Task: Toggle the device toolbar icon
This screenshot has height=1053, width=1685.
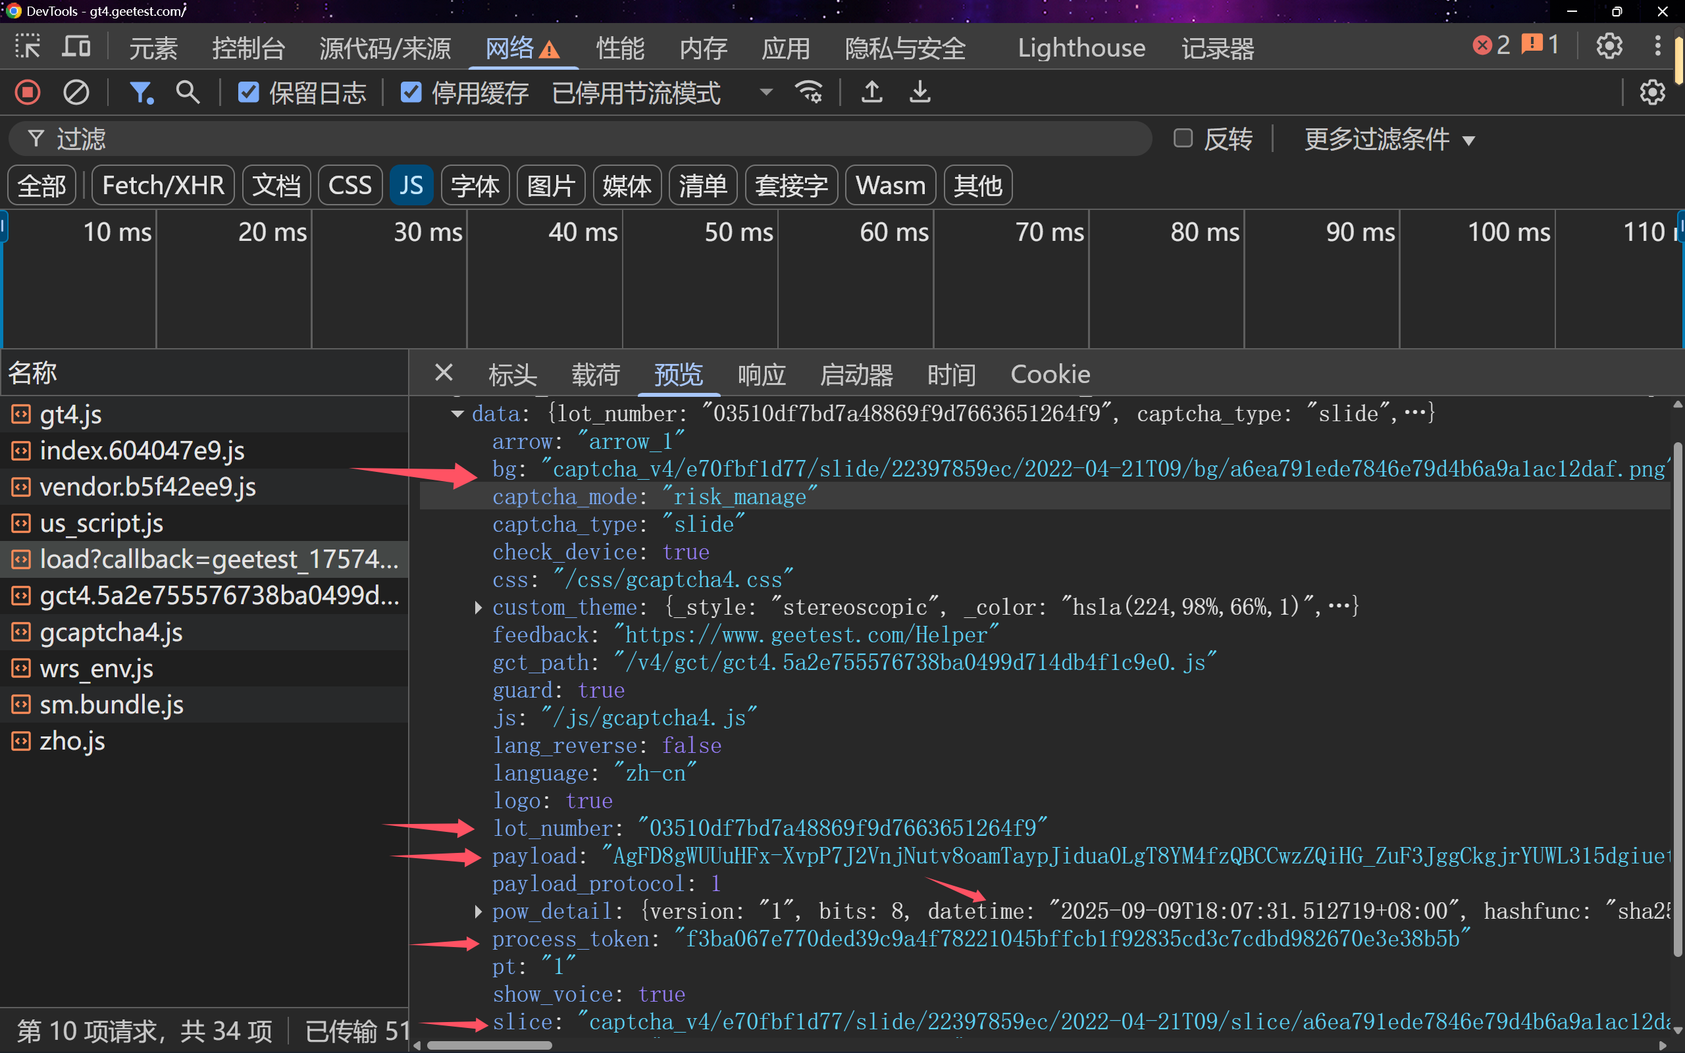Action: [x=76, y=47]
